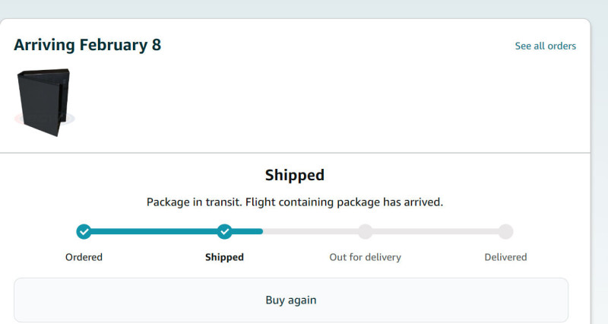The image size is (608, 324).
Task: Click the Ordered step checkmark icon
Action: pyautogui.click(x=84, y=231)
